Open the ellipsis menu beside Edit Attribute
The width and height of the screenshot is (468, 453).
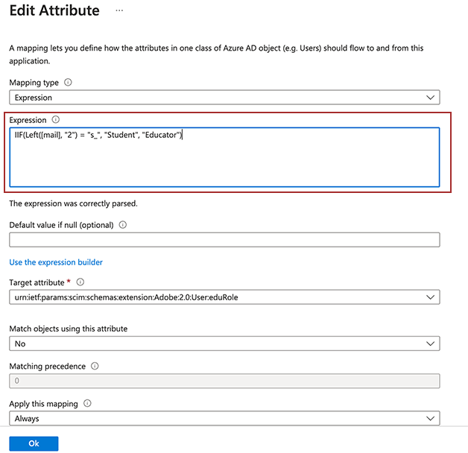[x=119, y=11]
